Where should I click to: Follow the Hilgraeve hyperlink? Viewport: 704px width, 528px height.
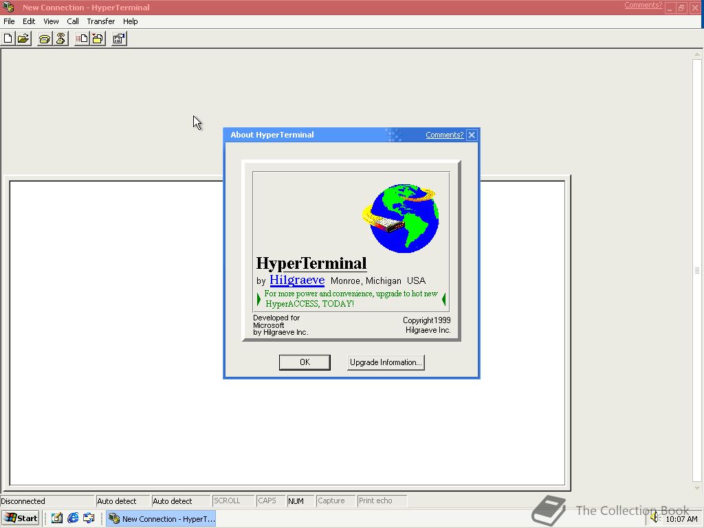tap(297, 280)
